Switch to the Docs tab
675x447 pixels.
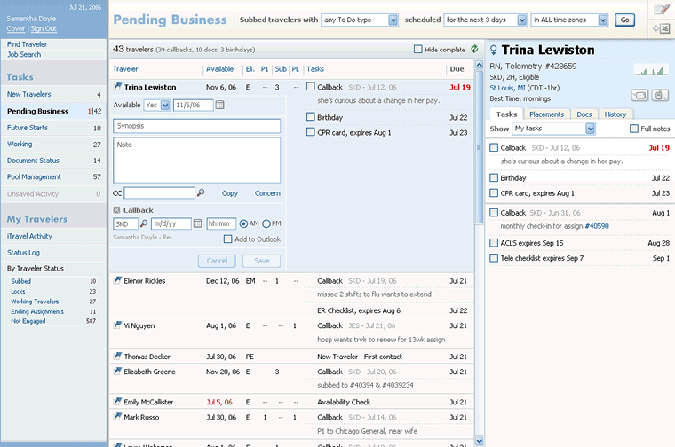pos(584,114)
